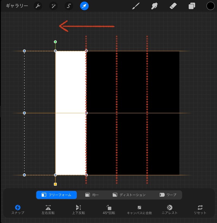Click the top-left dashed outline corner handle
217x223 pixels.
24,51
